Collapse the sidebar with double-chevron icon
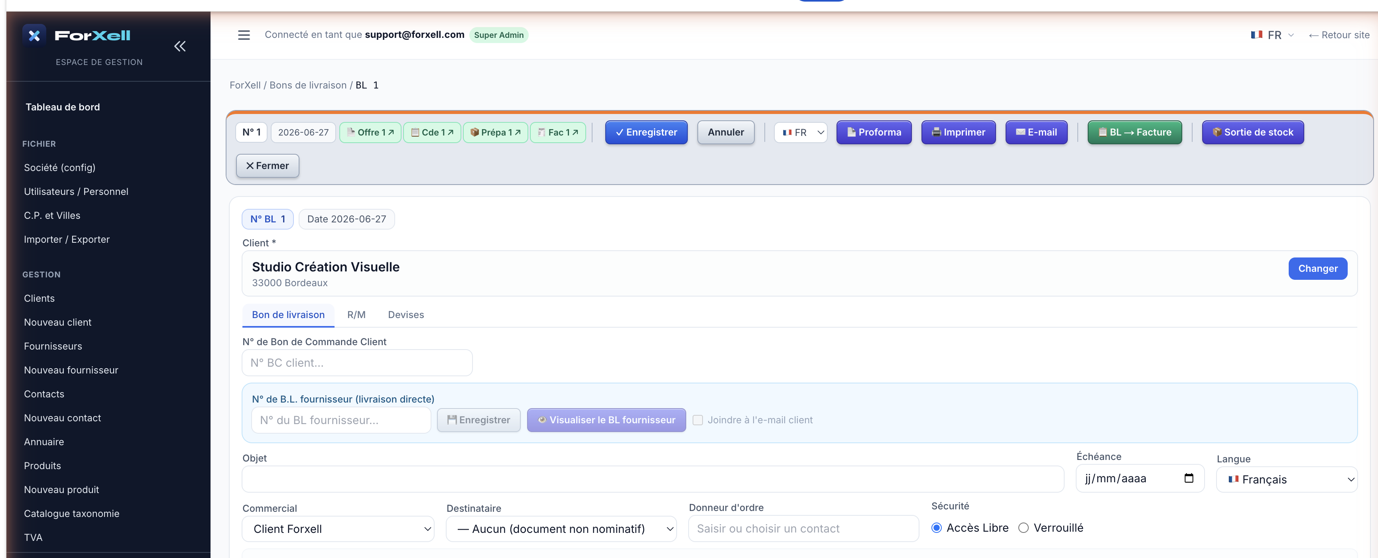This screenshot has width=1378, height=558. click(x=180, y=47)
